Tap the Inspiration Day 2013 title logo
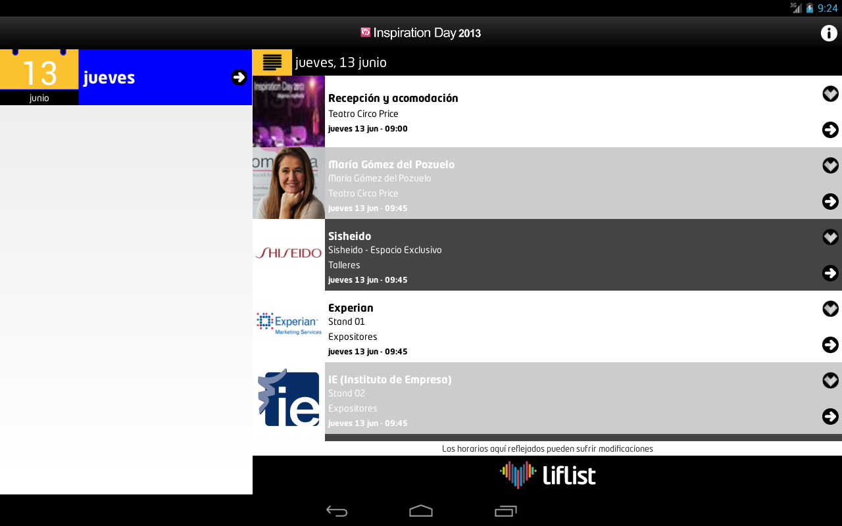The height and width of the screenshot is (526, 842). 421,33
